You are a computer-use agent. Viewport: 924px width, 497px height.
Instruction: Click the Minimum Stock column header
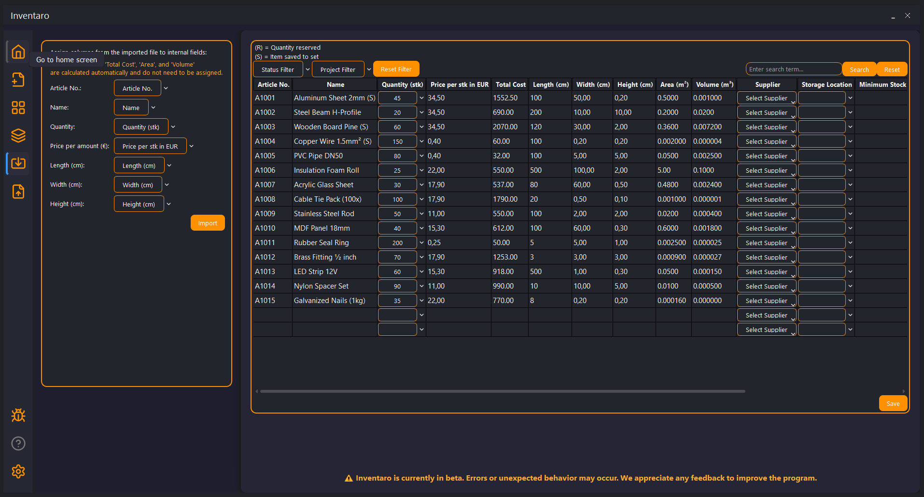point(882,84)
